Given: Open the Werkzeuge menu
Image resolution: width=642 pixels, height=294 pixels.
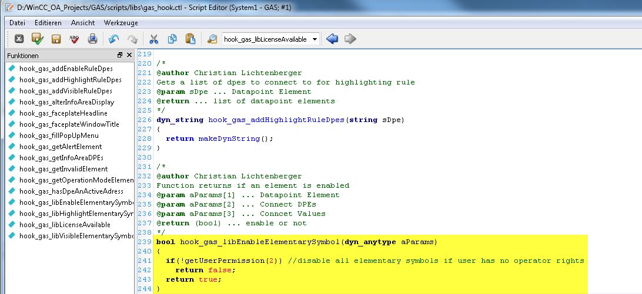Looking at the screenshot, I should click(x=121, y=22).
